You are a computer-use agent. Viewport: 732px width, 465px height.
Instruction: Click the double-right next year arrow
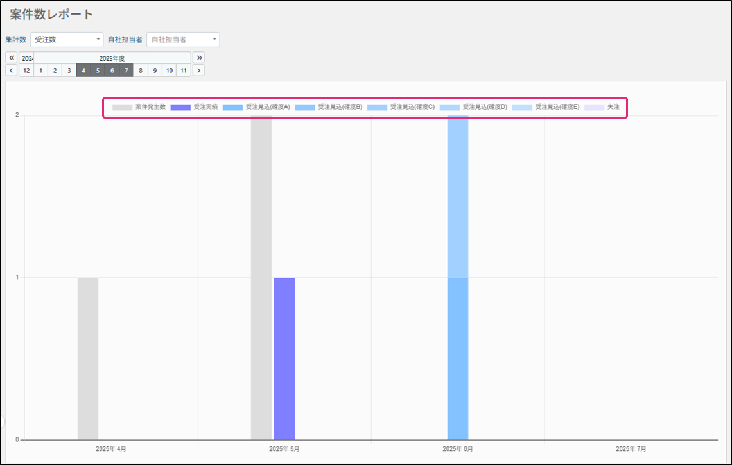[x=198, y=58]
